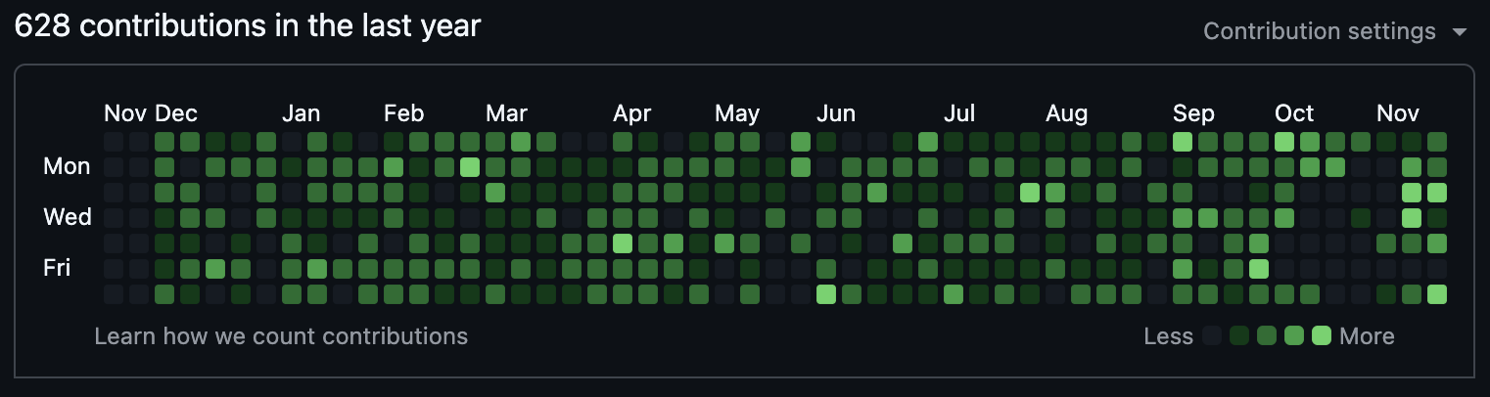Select the brightest Thursday cell under Apr
The width and height of the screenshot is (1490, 397).
coord(623,243)
